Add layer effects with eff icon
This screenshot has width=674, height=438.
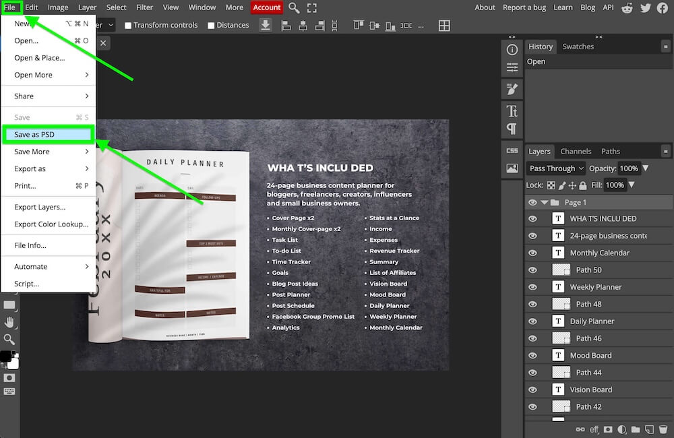pyautogui.click(x=594, y=429)
